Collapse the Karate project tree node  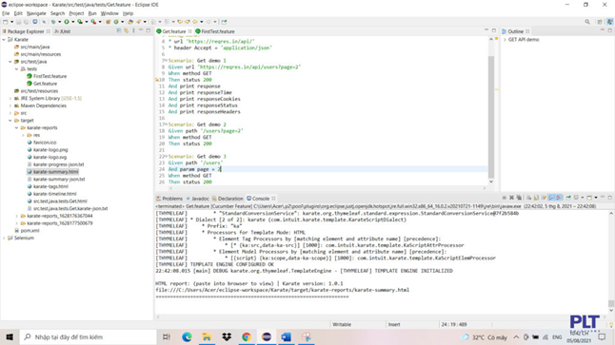point(4,40)
